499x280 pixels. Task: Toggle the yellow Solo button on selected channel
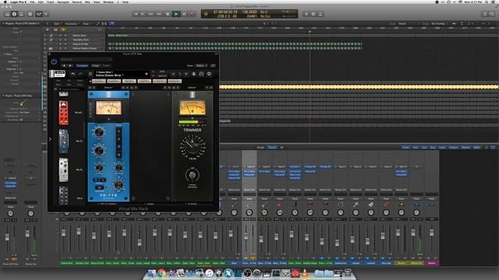click(x=253, y=258)
